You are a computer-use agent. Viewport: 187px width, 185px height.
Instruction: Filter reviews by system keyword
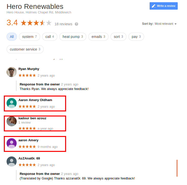pyautogui.click(x=30, y=37)
